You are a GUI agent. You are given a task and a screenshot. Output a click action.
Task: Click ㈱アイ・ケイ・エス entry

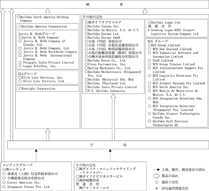coord(94,188)
